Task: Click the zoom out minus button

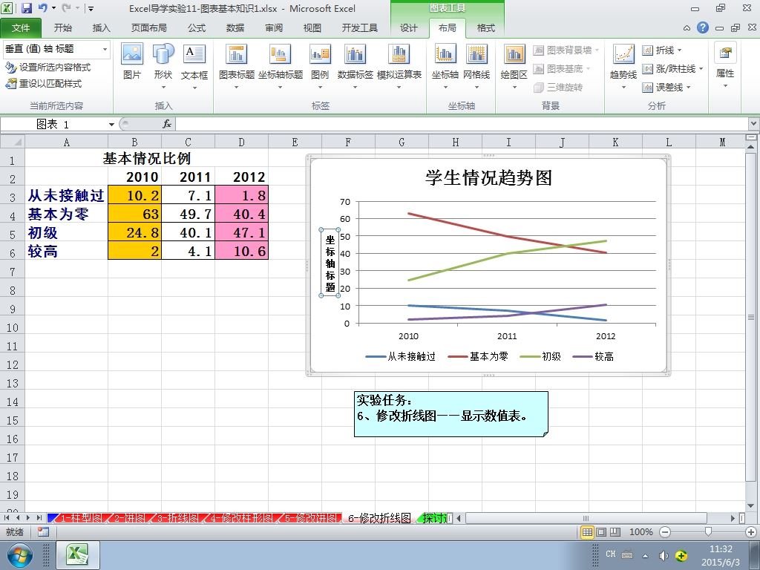Action: point(665,531)
